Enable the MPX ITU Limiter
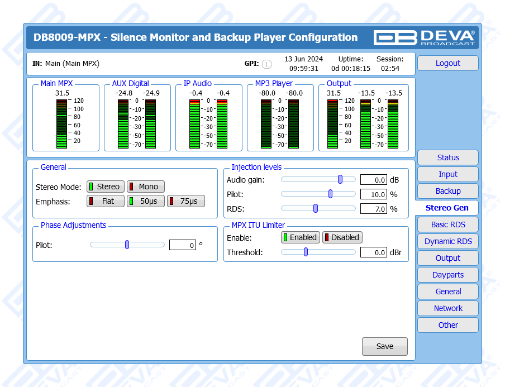The height and width of the screenshot is (387, 505). tap(299, 237)
